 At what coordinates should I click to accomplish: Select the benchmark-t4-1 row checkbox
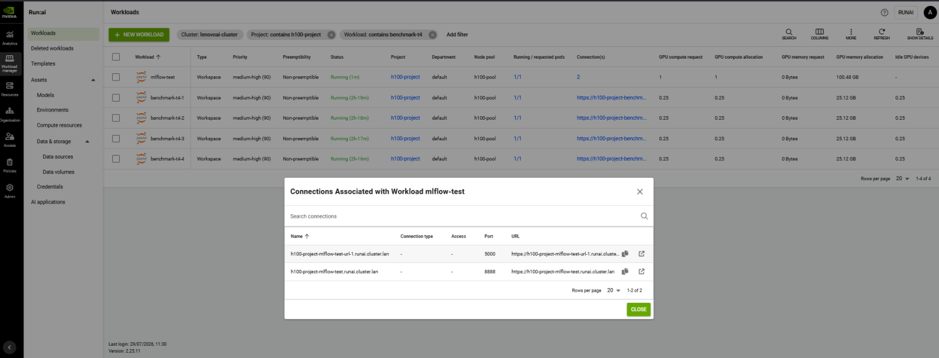click(116, 97)
